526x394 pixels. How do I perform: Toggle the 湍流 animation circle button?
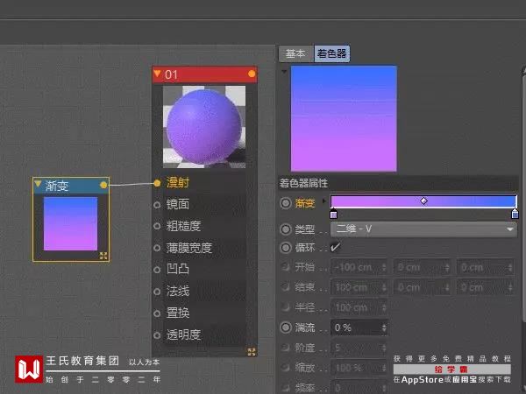[286, 327]
